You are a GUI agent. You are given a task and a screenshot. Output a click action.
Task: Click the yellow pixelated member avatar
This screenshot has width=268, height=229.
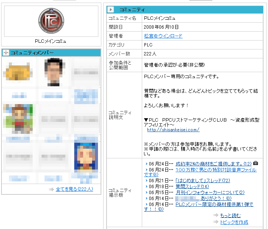point(18,72)
